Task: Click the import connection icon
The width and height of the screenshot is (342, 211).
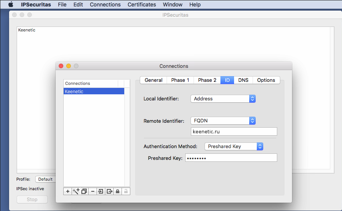Action: click(x=101, y=191)
